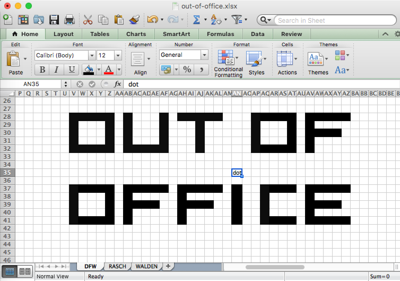This screenshot has height=281, width=400.
Task: Click the Save floppy disk icon
Action: click(54, 20)
